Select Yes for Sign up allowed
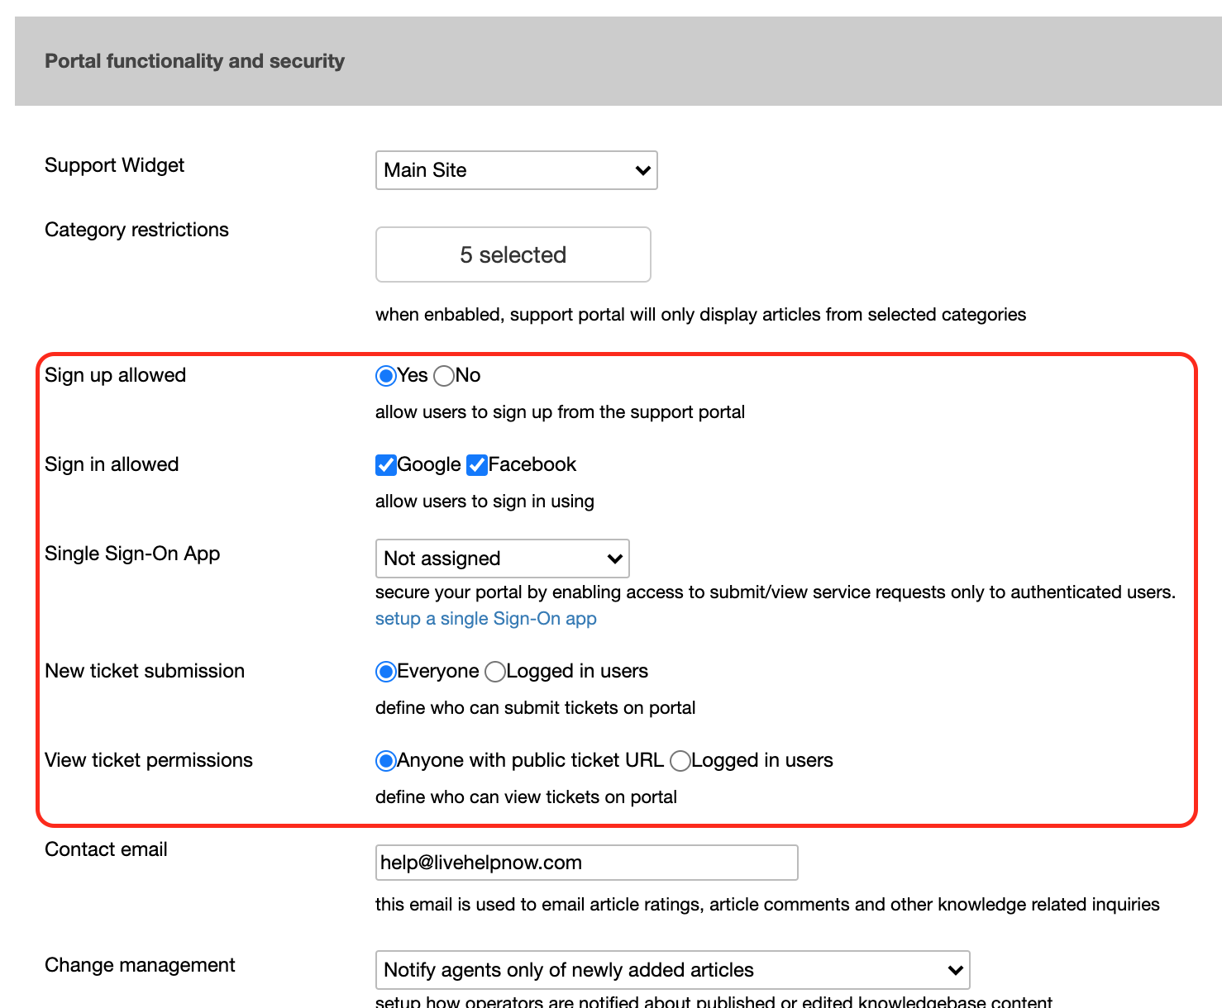1222x1008 pixels. click(x=385, y=376)
